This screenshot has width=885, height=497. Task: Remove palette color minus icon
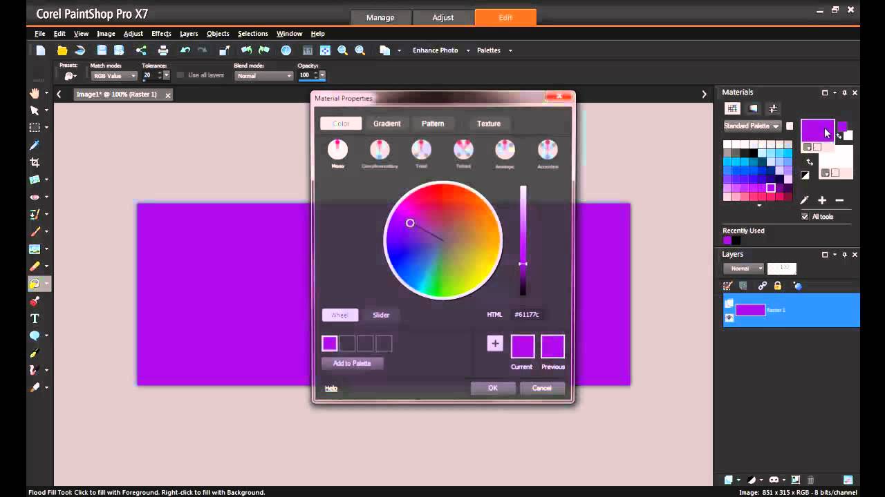tap(839, 200)
